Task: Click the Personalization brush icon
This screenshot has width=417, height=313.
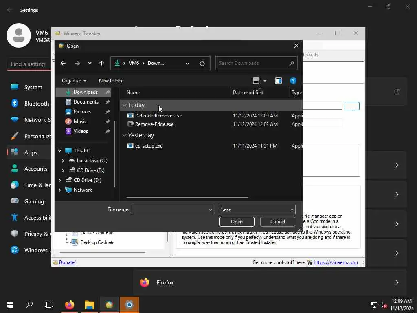Action: [15, 136]
